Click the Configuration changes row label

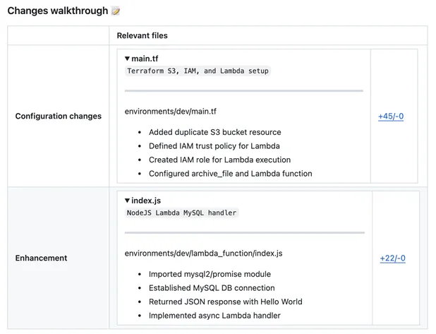(59, 117)
